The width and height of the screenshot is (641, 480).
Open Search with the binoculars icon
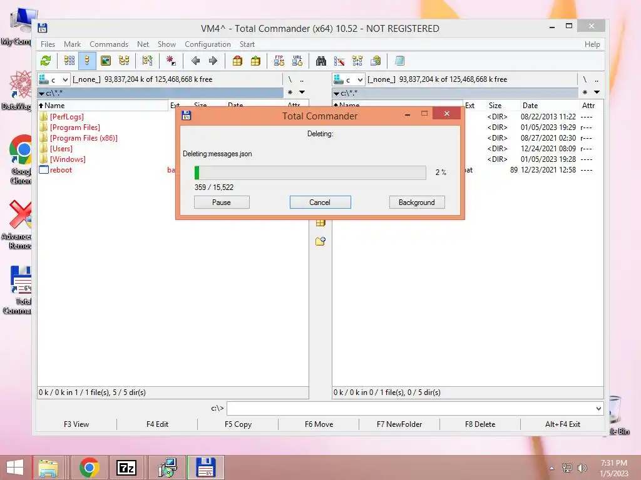321,61
